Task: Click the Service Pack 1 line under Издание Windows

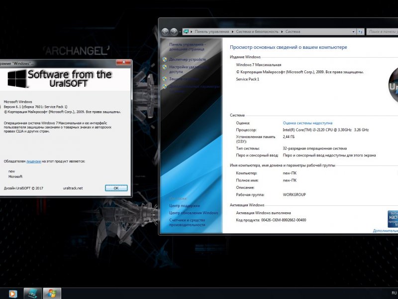Action: (x=247, y=79)
